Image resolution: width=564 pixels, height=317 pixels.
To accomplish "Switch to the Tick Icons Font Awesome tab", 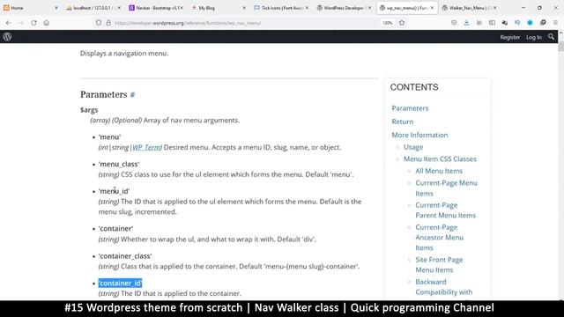I will coord(280,8).
